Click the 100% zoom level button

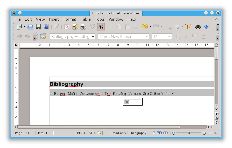(213, 133)
